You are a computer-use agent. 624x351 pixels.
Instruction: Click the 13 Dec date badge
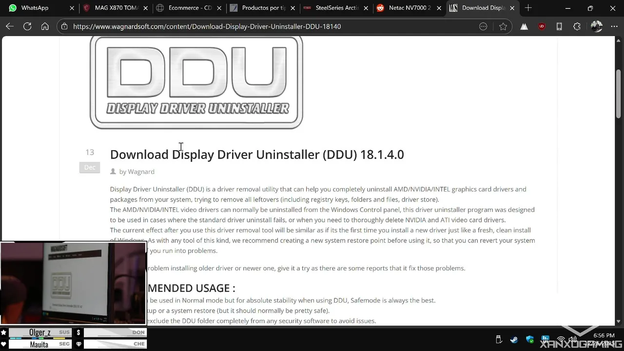pos(90,160)
